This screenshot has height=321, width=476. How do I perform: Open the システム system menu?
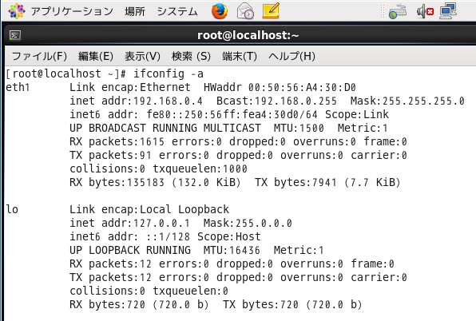coord(177,11)
